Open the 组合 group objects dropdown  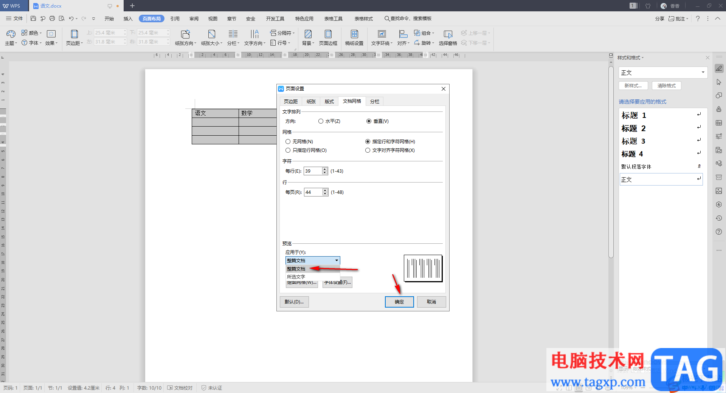point(424,33)
